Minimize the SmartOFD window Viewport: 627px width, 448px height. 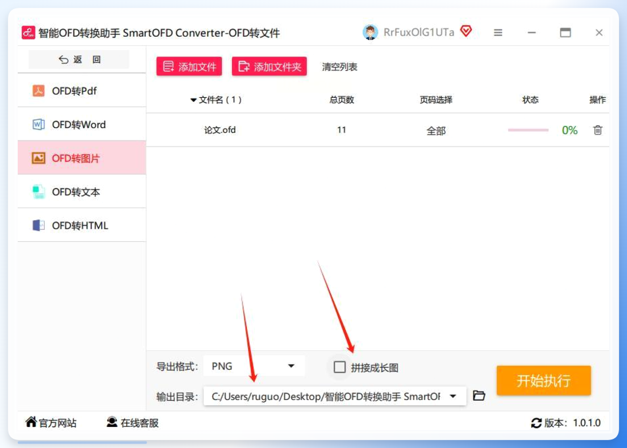pos(532,33)
